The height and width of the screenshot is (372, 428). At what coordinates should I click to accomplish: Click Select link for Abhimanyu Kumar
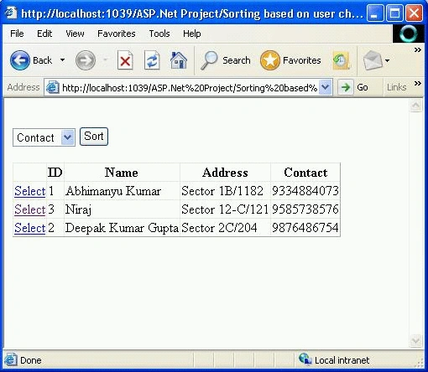pos(29,191)
